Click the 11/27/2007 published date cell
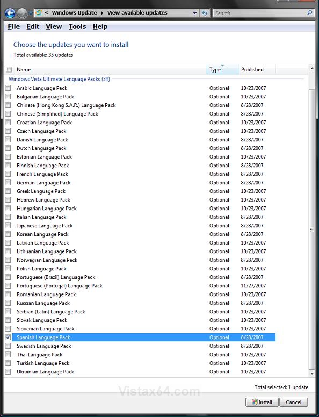Viewport: 319px width, 417px height. tap(253, 286)
